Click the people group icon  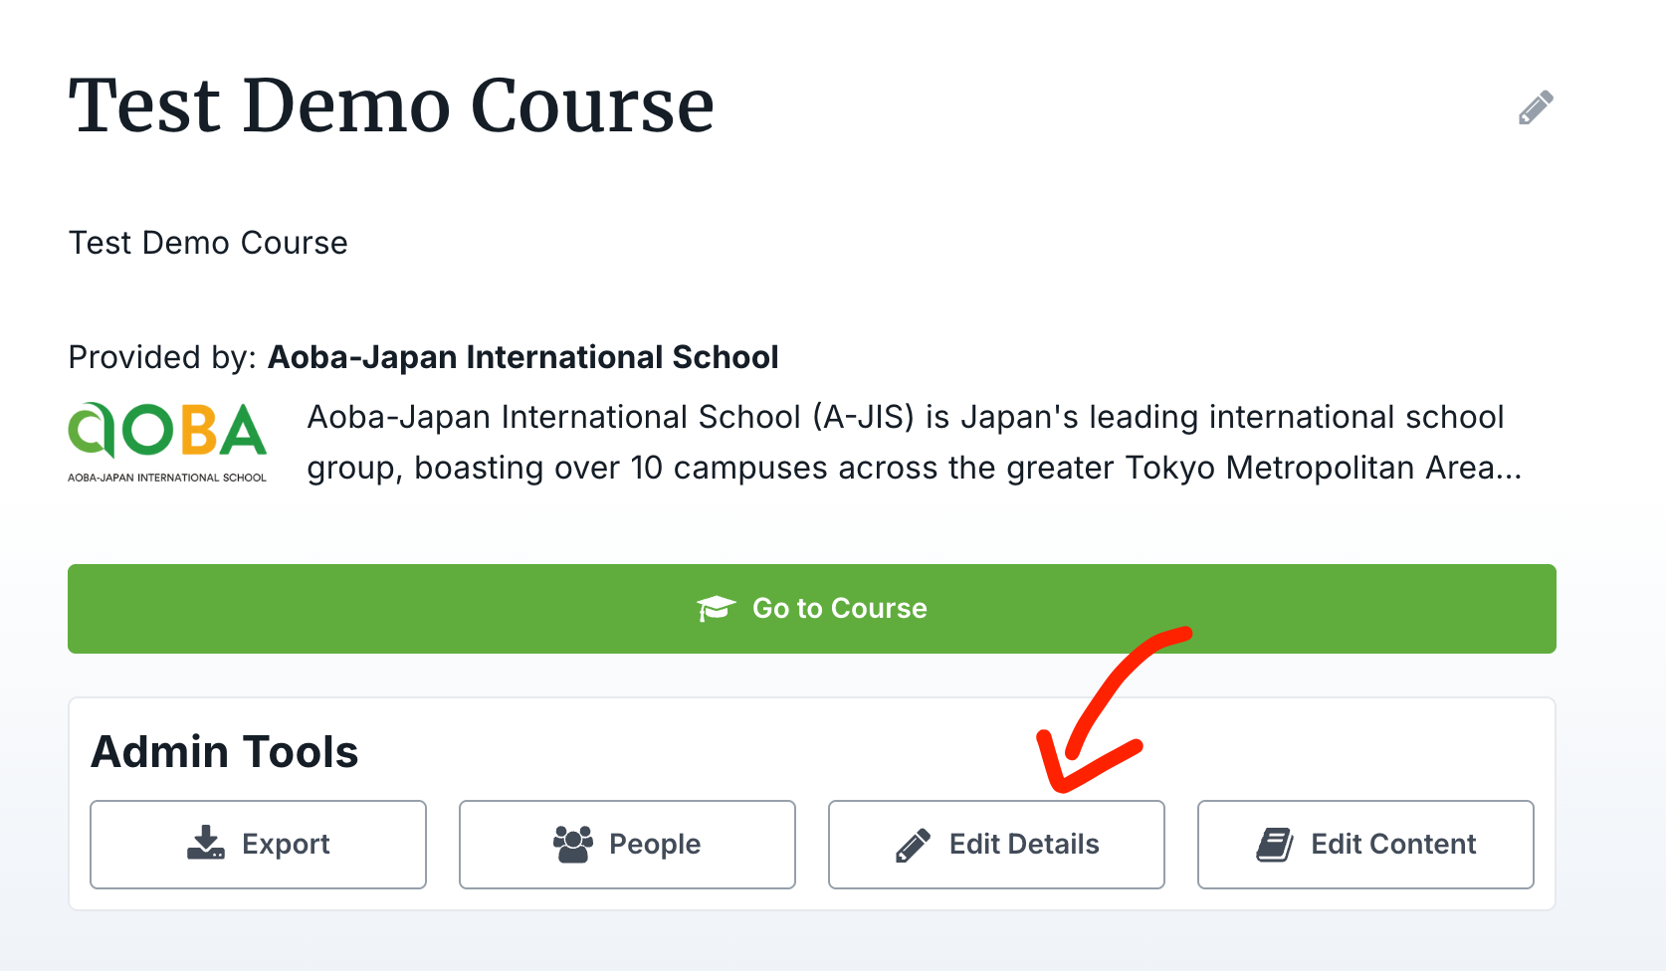(x=573, y=844)
